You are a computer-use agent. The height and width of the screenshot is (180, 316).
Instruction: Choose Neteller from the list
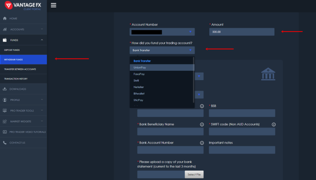tap(162, 87)
